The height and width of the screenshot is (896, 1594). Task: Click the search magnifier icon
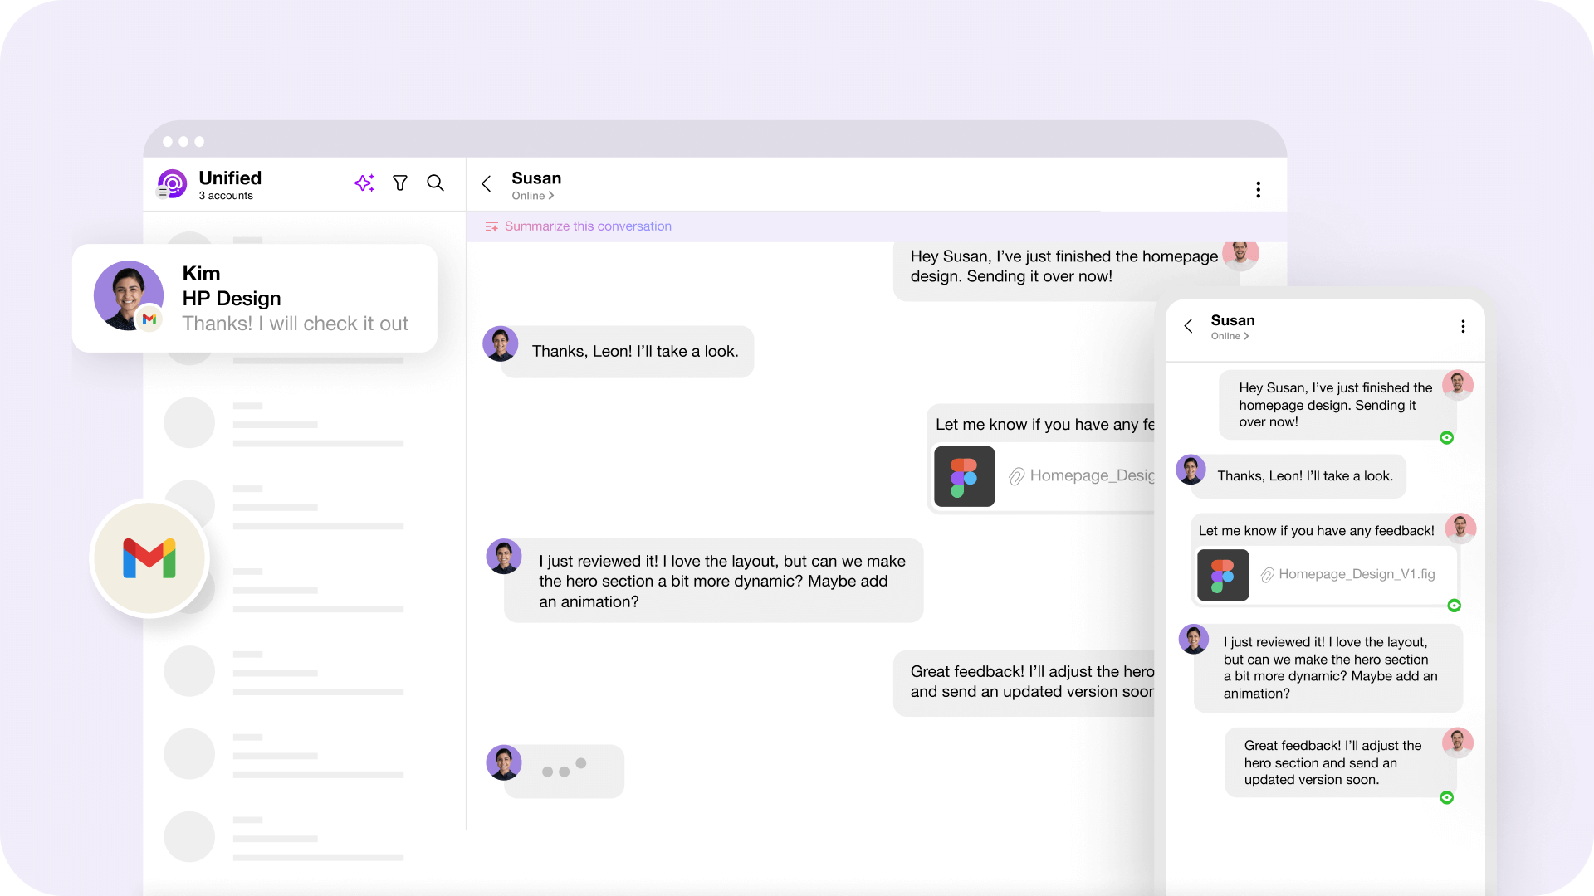pos(435,183)
